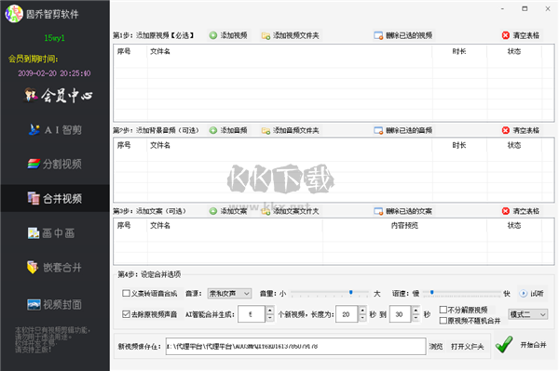Enable 文案转语音合成 checkbox
This screenshot has height=371, width=559.
coord(126,293)
